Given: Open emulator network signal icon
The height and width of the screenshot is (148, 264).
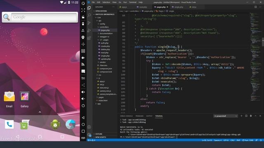Looking at the screenshot, I should point(83,65).
